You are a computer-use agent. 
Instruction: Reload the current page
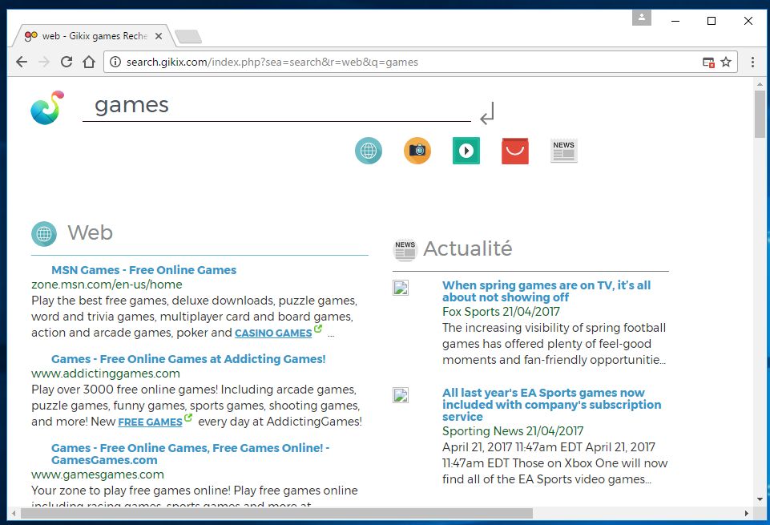pos(67,62)
